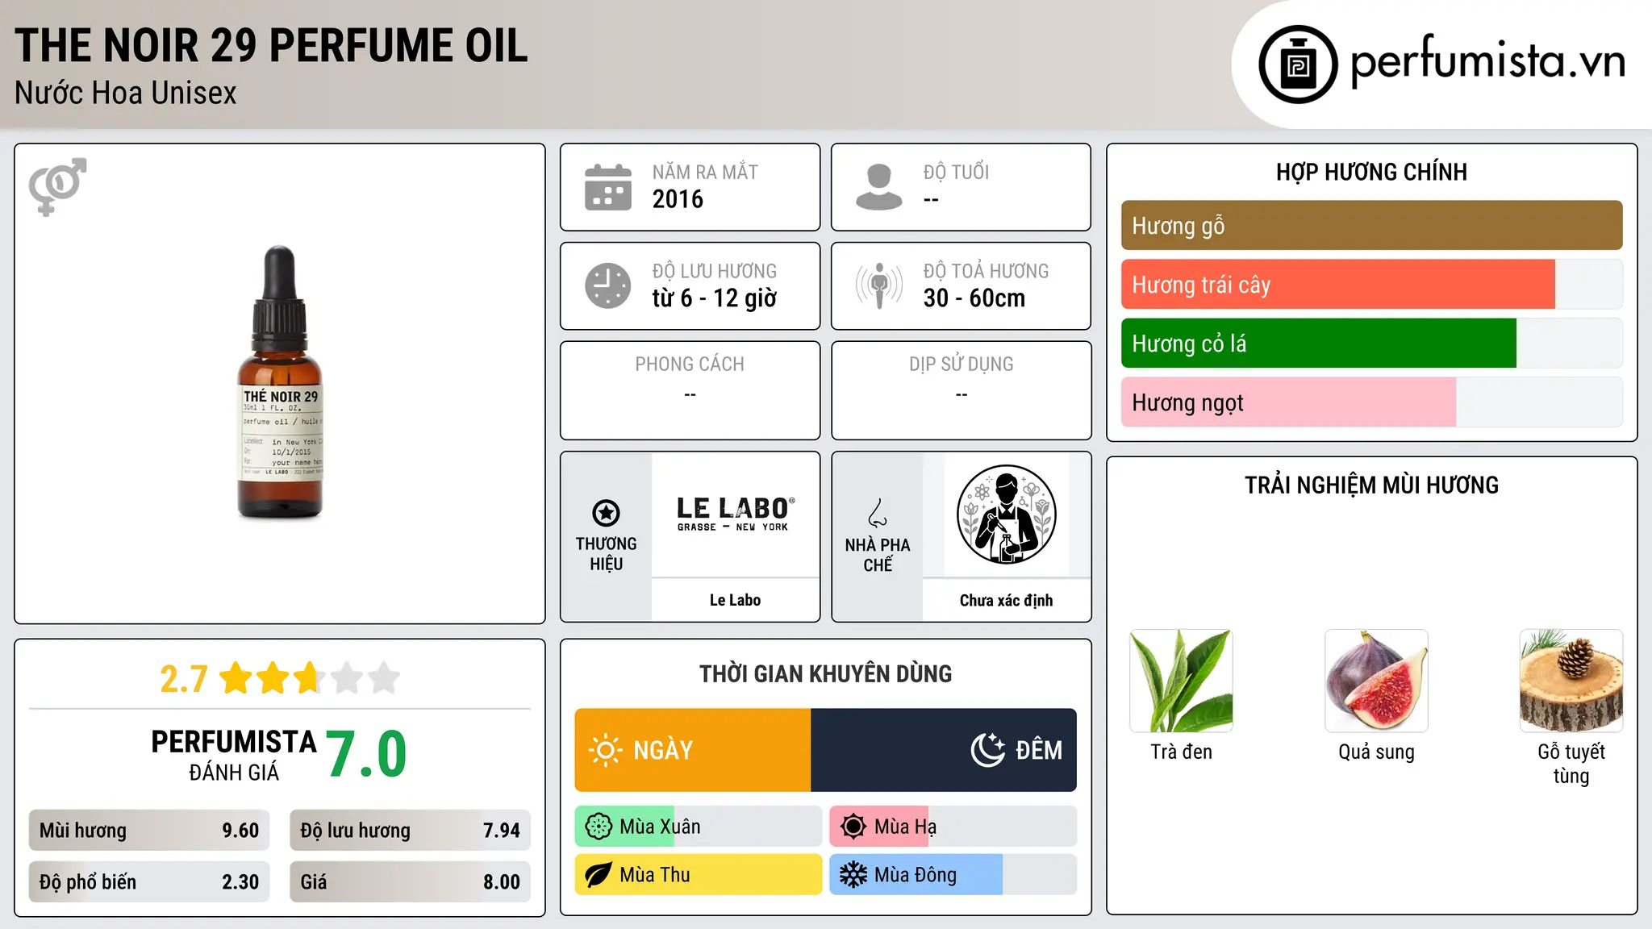Click the nose icon above Nhà pha chế
The height and width of the screenshot is (929, 1652).
click(878, 513)
